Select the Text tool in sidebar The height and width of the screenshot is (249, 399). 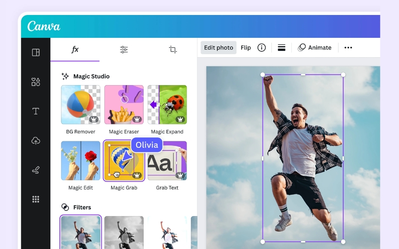tap(35, 111)
